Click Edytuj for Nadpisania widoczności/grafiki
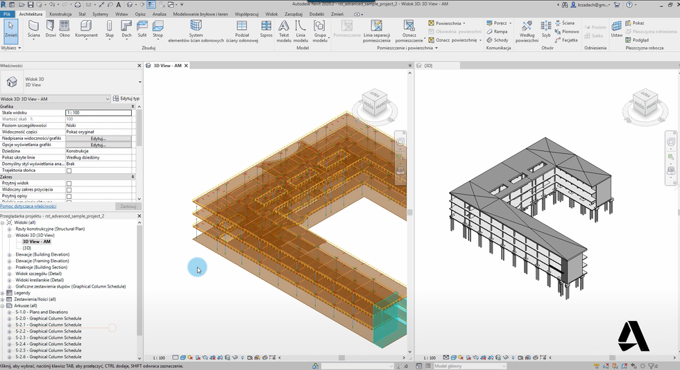Viewport: 680px width, 370px height. click(x=99, y=139)
